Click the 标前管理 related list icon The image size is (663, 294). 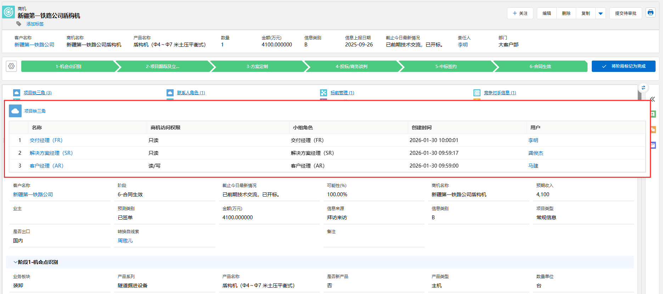(x=324, y=93)
